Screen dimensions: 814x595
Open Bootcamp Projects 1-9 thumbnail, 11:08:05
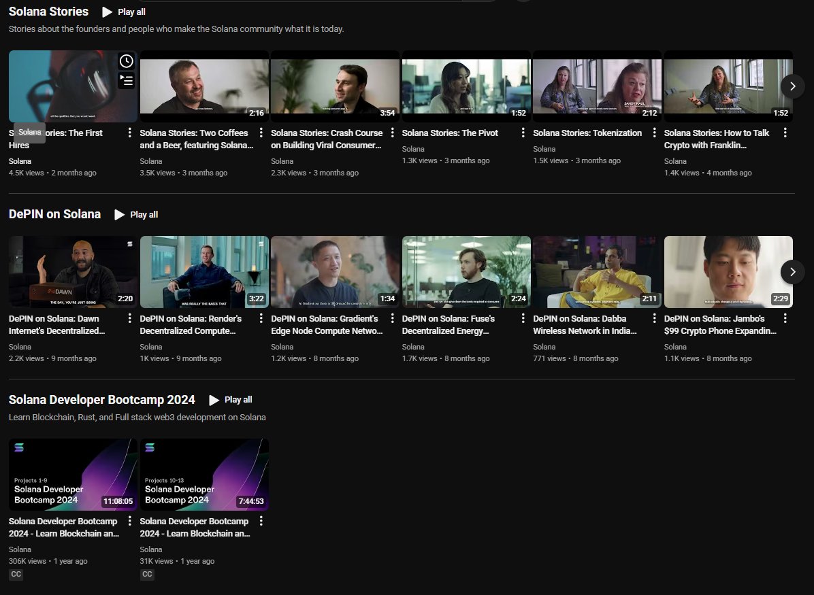[74, 475]
